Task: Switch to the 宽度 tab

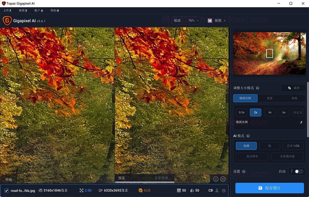Action: tap(270, 98)
